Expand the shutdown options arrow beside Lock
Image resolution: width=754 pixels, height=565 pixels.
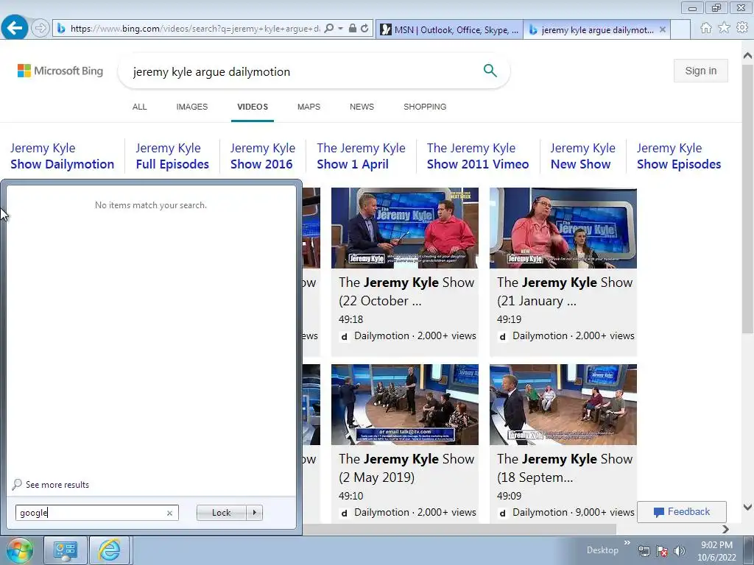point(254,513)
